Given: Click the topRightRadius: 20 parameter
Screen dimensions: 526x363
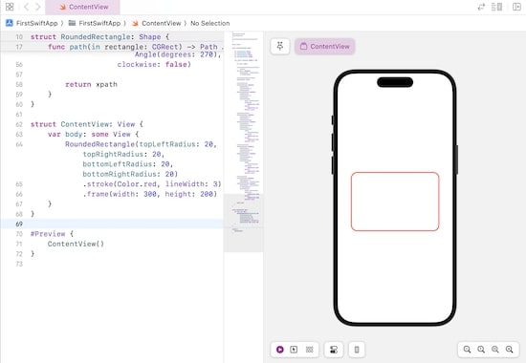Looking at the screenshot, I should coord(123,154).
